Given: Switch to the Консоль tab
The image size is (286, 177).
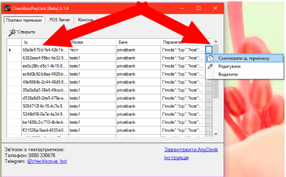Looking at the screenshot, I should (86, 20).
